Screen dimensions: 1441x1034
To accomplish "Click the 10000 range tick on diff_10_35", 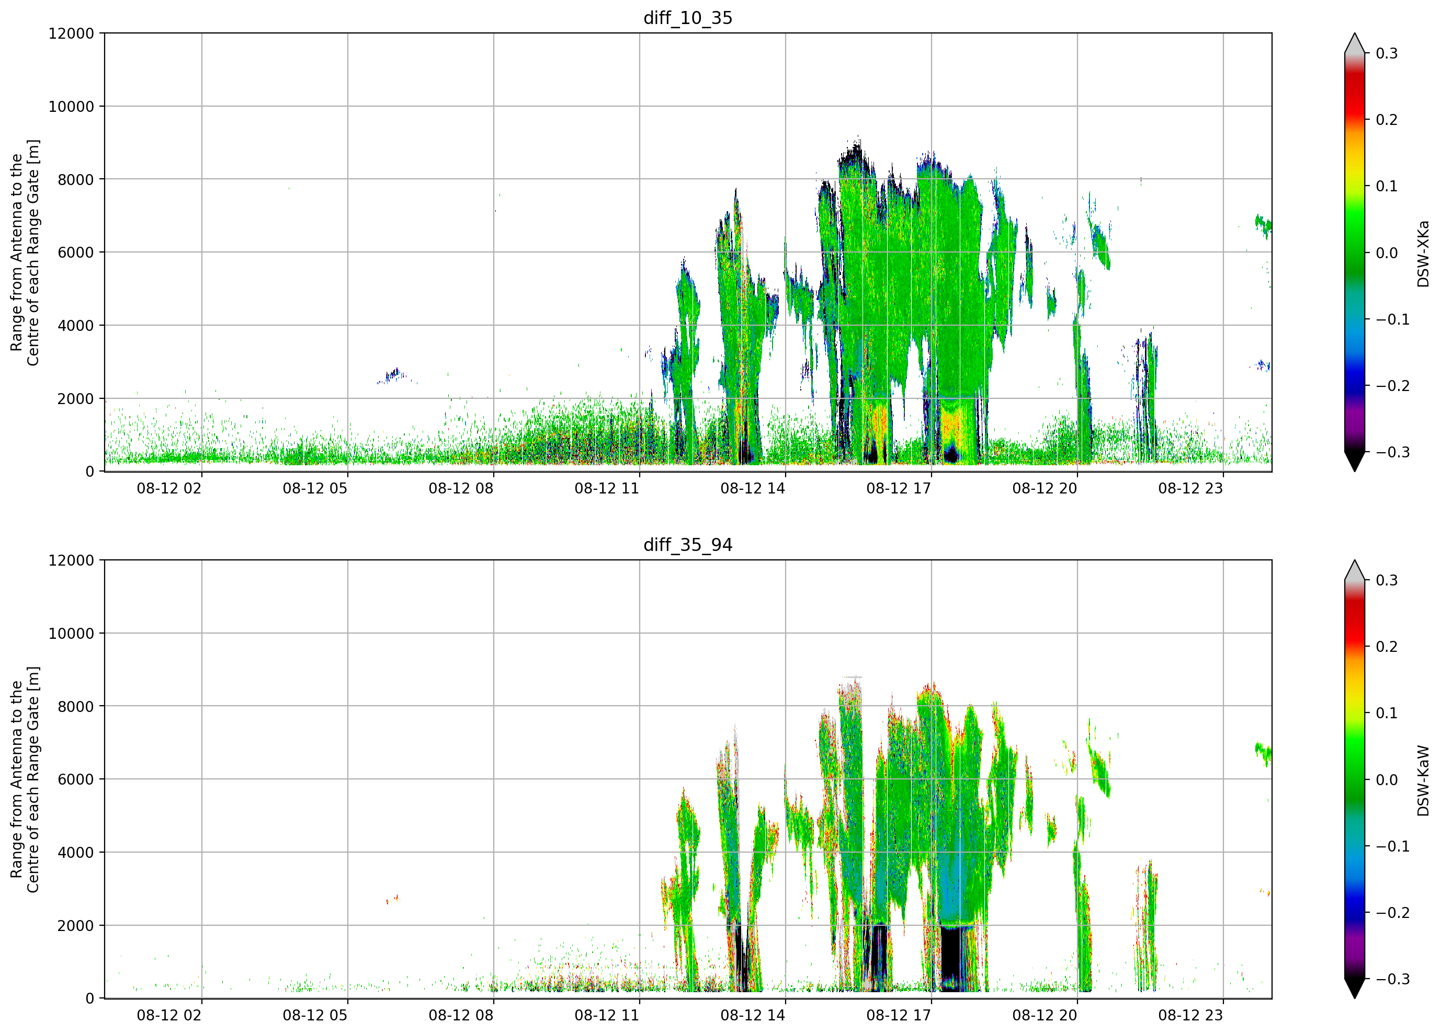I will (71, 107).
